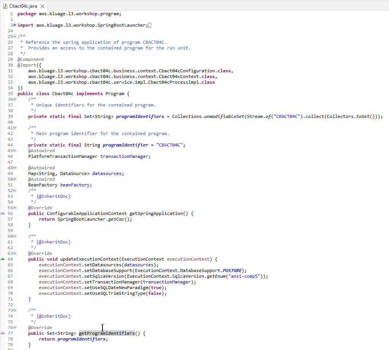Select the Cbact04c.java editor tab

point(21,6)
